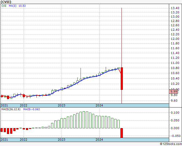
Task: Click the 9.60 price axis label
Action: (x=174, y=101)
